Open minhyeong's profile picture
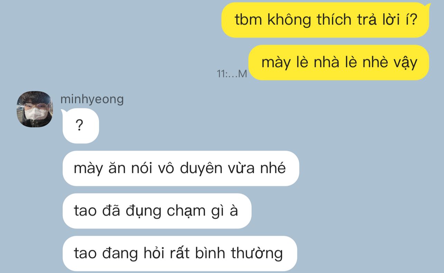The image size is (444, 273). 35,109
